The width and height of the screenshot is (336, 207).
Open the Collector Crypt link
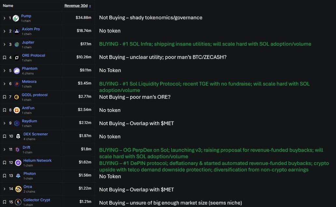[36, 200]
